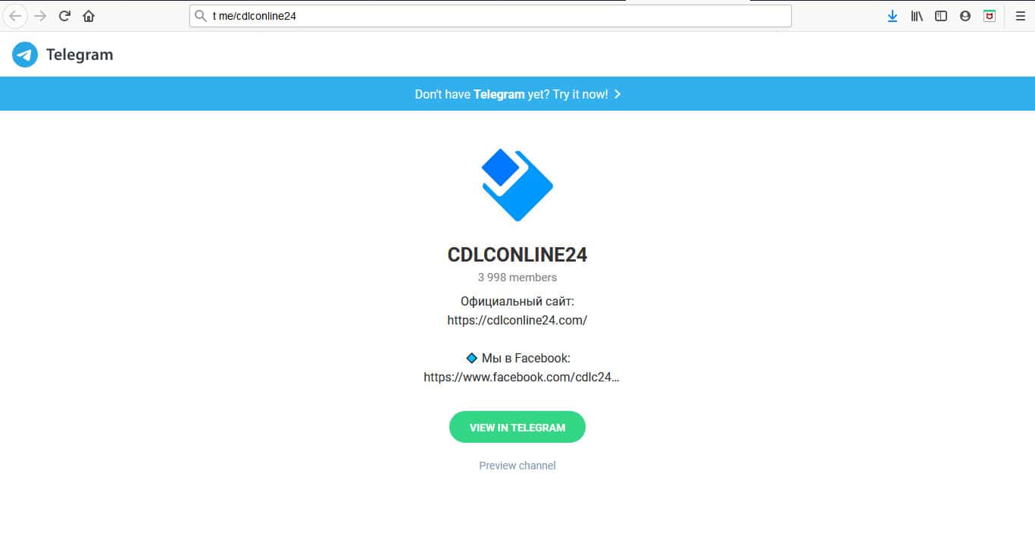
Task: Click the browser forward arrow button
Action: (40, 16)
